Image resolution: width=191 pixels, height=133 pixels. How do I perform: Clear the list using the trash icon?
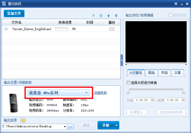[x=101, y=16]
